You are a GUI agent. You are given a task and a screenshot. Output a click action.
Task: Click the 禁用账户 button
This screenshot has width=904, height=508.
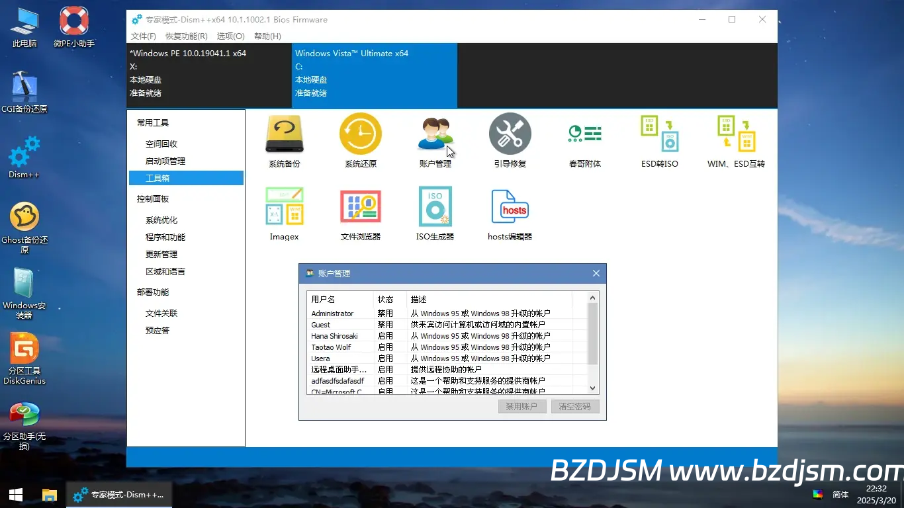coord(521,406)
